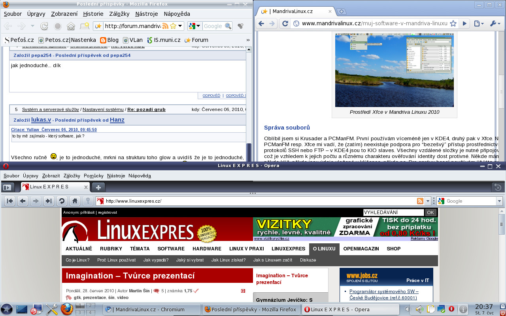Click Chromium reload button
The image size is (506, 316).
click(x=284, y=23)
